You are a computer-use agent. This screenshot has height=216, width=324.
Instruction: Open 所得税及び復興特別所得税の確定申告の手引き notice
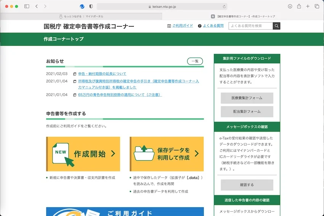tap(138, 84)
